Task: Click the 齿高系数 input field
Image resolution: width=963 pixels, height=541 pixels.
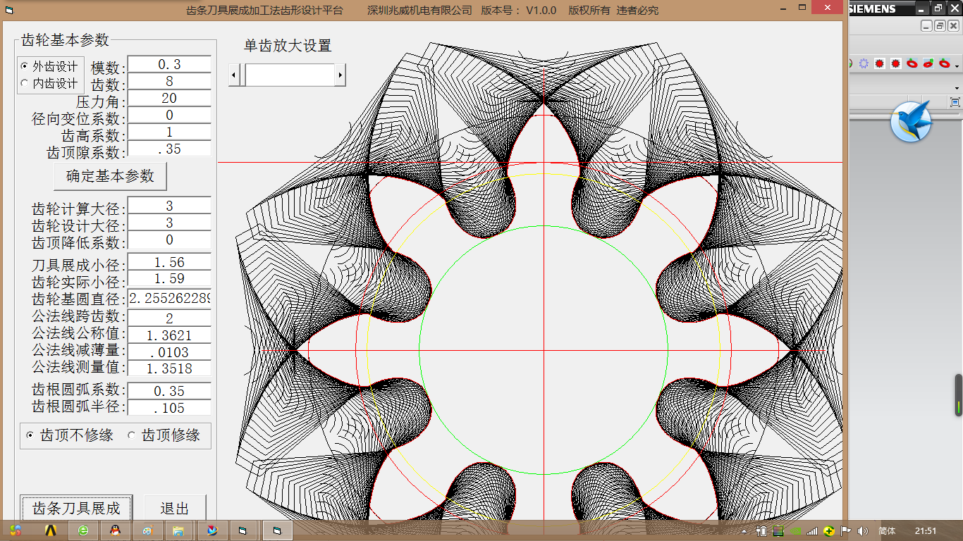Action: tap(169, 132)
